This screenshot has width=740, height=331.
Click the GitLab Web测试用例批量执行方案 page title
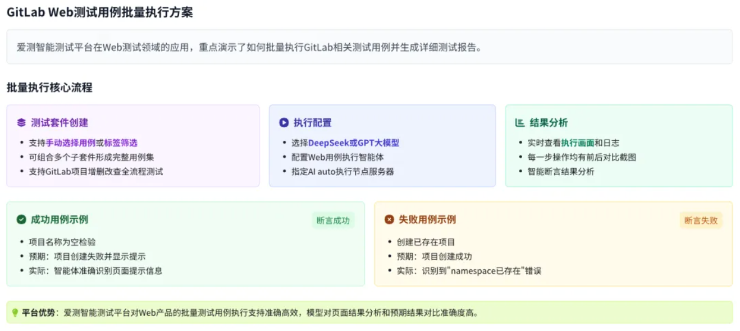pos(100,12)
